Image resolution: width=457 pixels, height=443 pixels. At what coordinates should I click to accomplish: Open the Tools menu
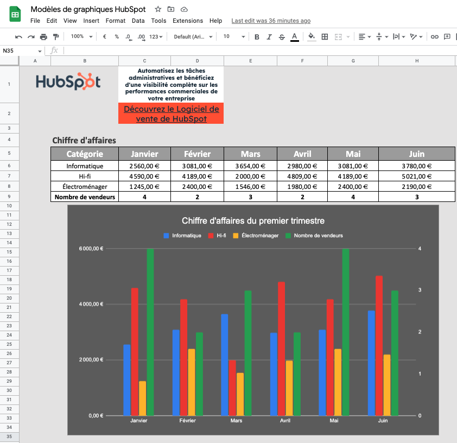click(158, 21)
